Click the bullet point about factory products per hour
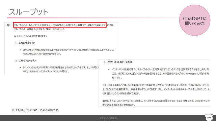The height and width of the screenshot is (121, 216). [x=69, y=52]
